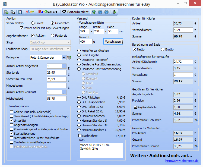Open the Shop dropdown showing Basis-Shop
Image resolution: width=203 pixels, height=167 pixels.
50,42
